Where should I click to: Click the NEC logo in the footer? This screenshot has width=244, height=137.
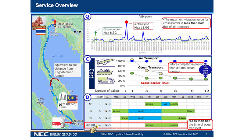pos(41,134)
